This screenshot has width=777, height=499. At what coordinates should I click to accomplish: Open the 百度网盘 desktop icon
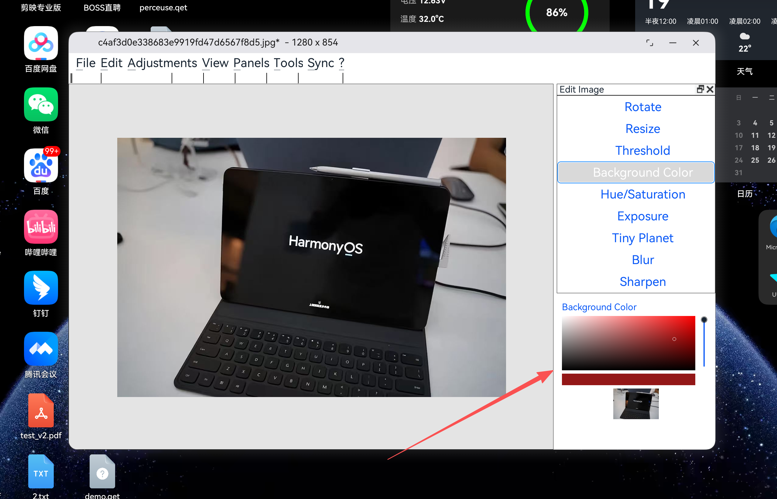(x=41, y=43)
